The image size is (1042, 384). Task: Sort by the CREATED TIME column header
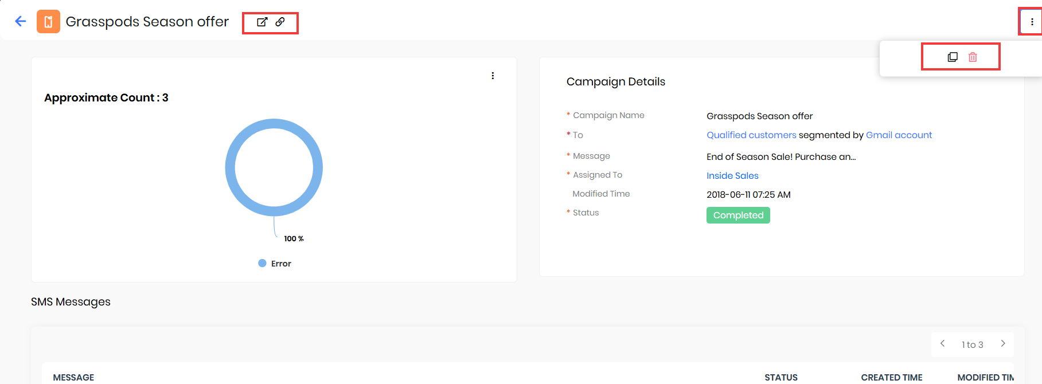click(x=891, y=377)
